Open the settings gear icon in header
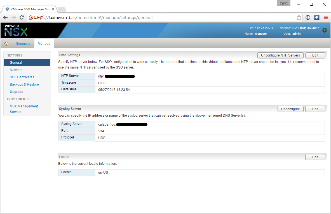The height and width of the screenshot is (214, 331). click(x=324, y=30)
